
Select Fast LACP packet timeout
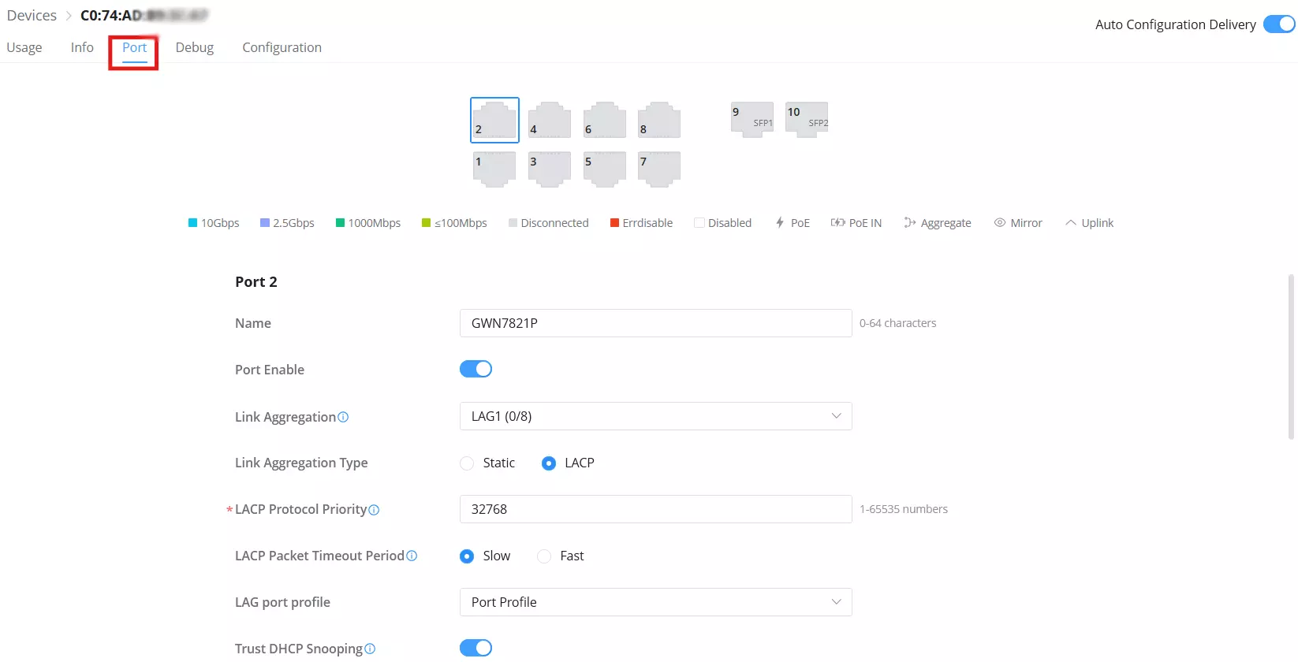click(544, 556)
